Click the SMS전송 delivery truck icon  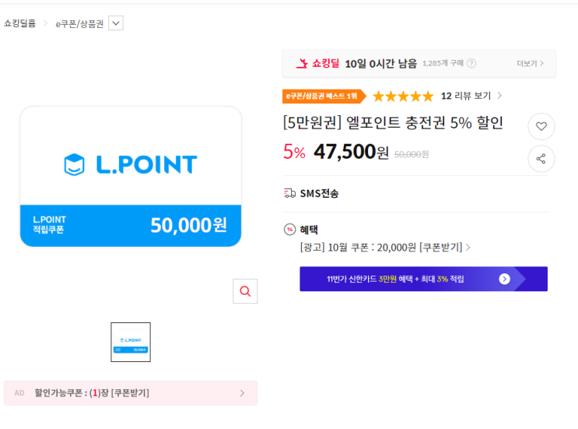click(290, 193)
